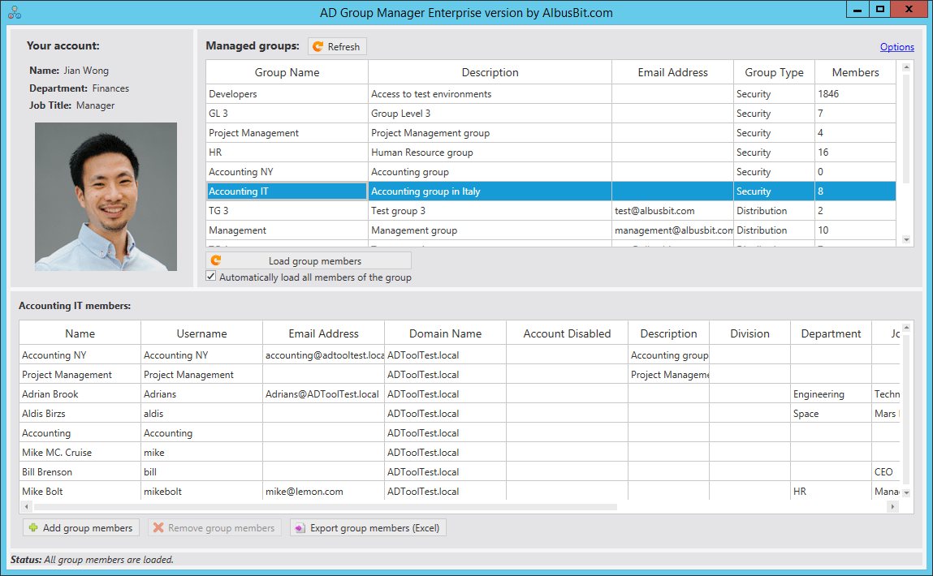Image resolution: width=933 pixels, height=576 pixels.
Task: Sort groups by the Group Name column header
Action: 286,71
